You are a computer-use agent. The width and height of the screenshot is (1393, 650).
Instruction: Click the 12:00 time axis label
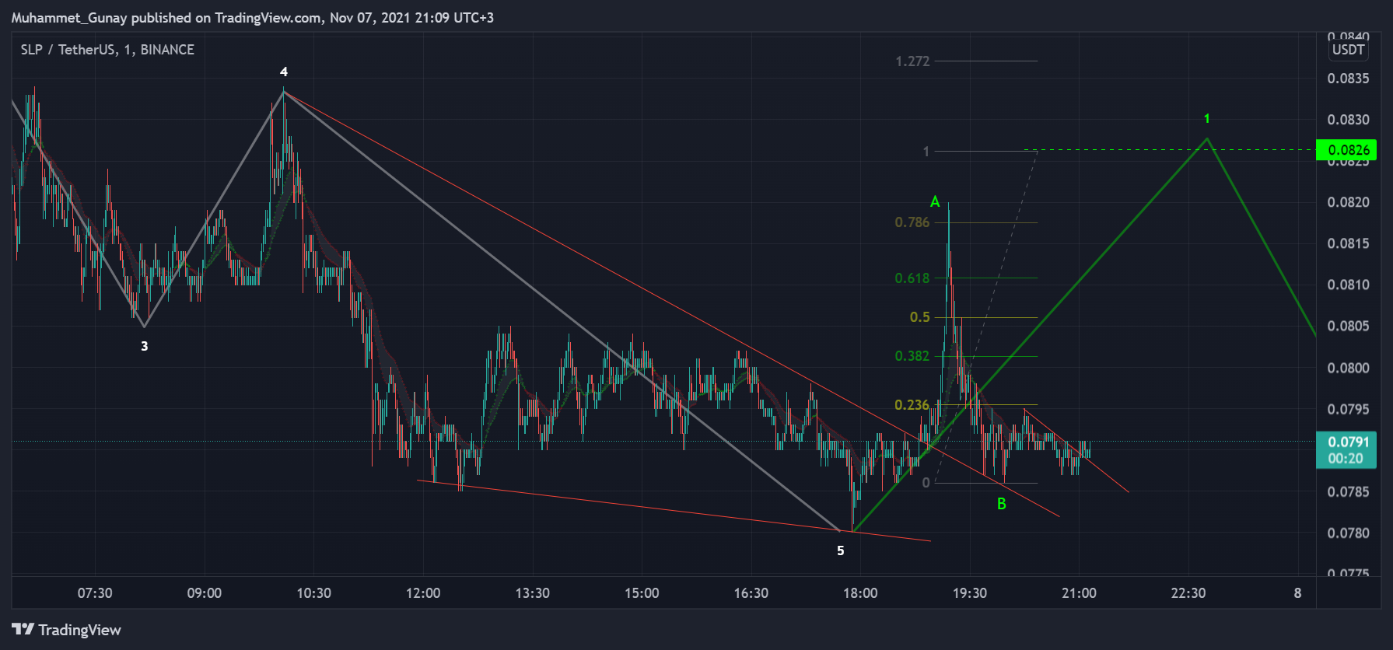[x=423, y=593]
